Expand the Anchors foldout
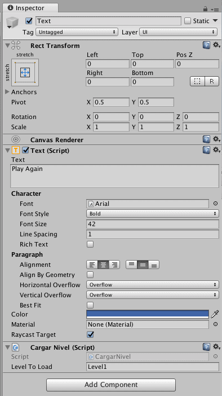222x396 pixels. [x=7, y=92]
